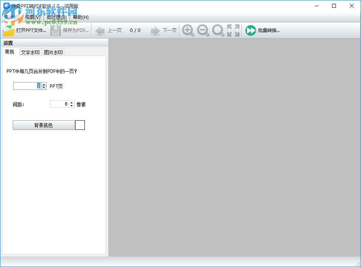Click the fit-to-window expand icon

pos(233,30)
